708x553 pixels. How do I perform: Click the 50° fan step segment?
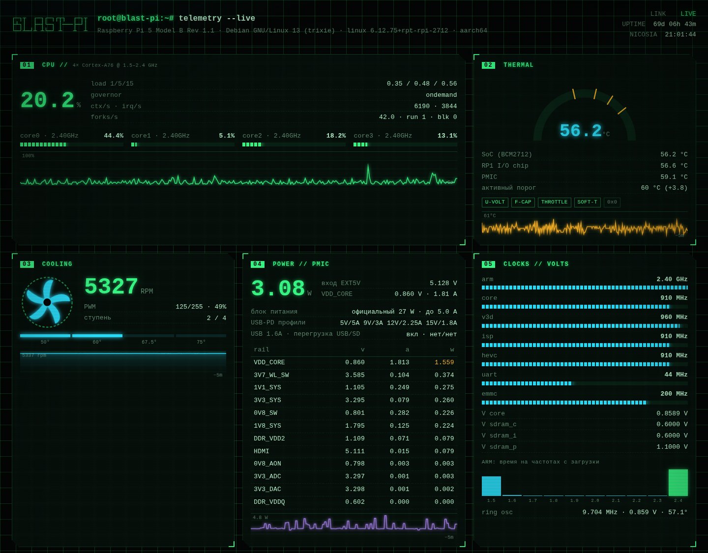45,336
